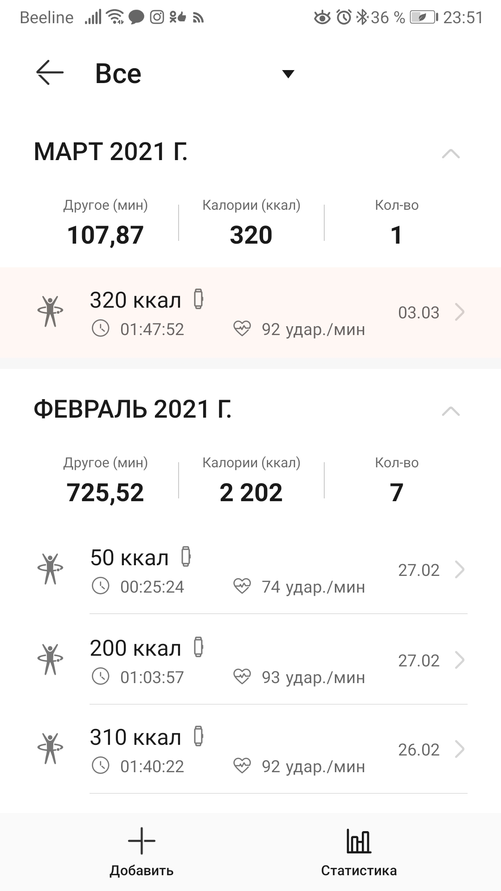Select the 200 ккал workout entry title
This screenshot has height=891, width=501.
click(x=135, y=648)
